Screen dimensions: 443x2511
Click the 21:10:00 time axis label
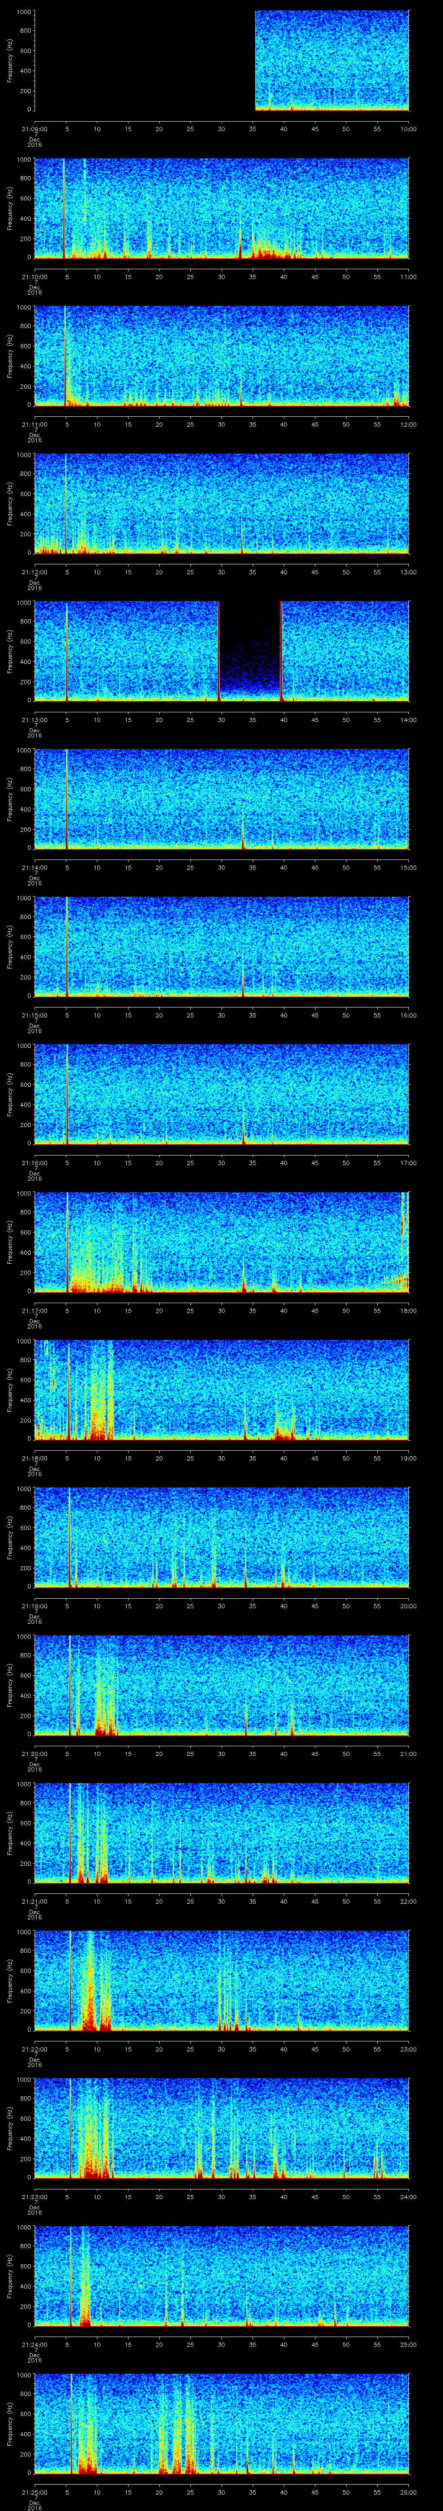click(x=34, y=277)
